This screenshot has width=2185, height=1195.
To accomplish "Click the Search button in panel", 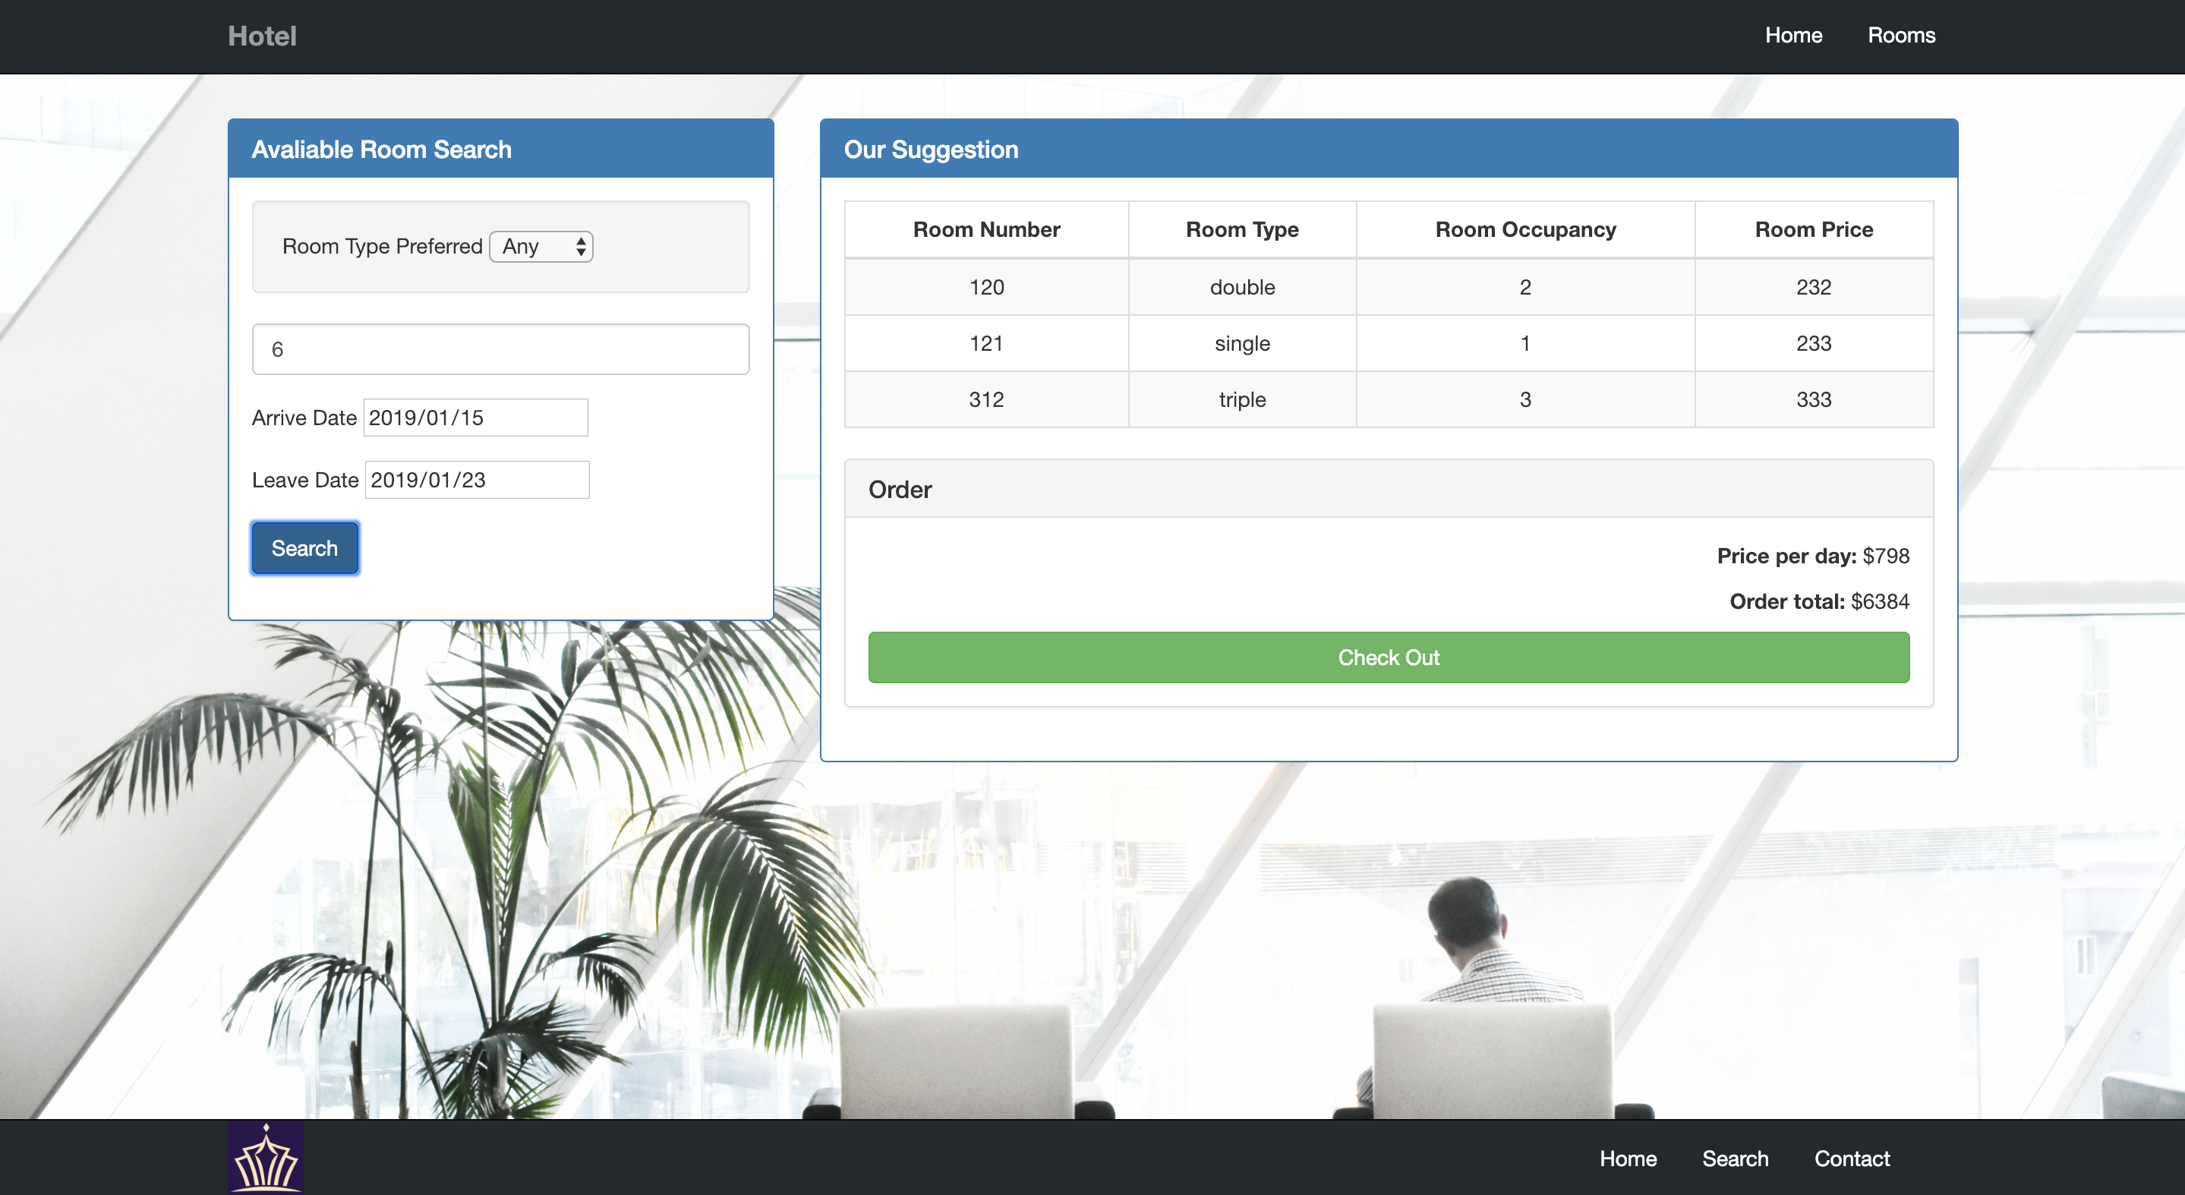I will [x=303, y=547].
